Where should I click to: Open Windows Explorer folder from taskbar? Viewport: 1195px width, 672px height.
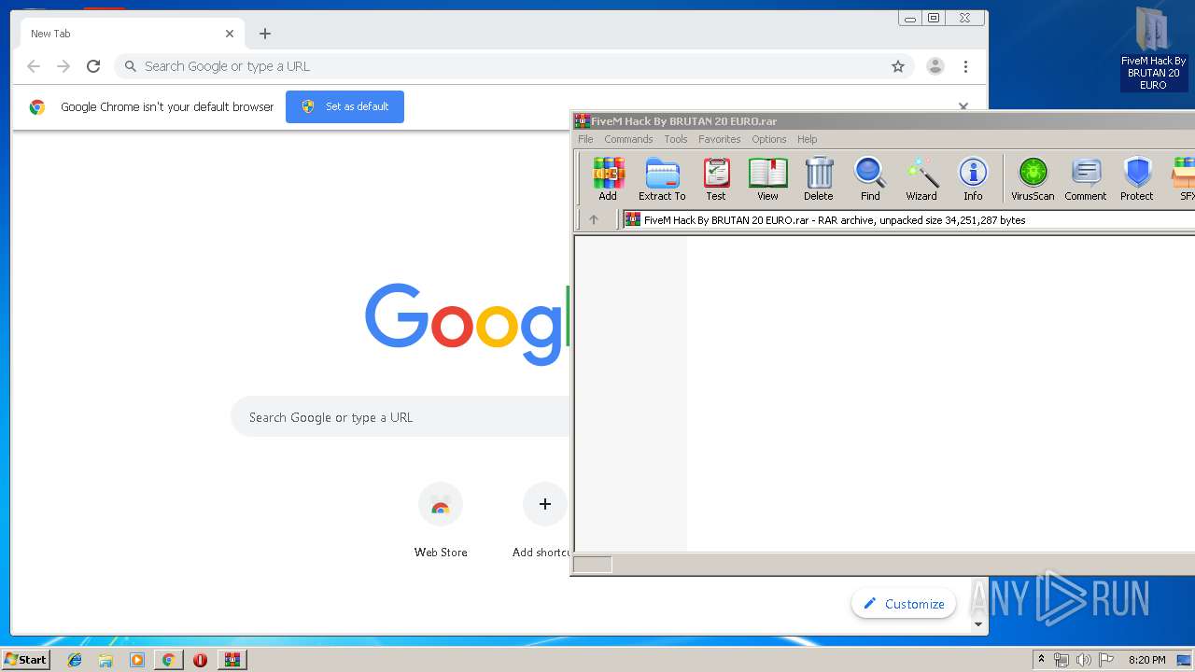click(105, 660)
